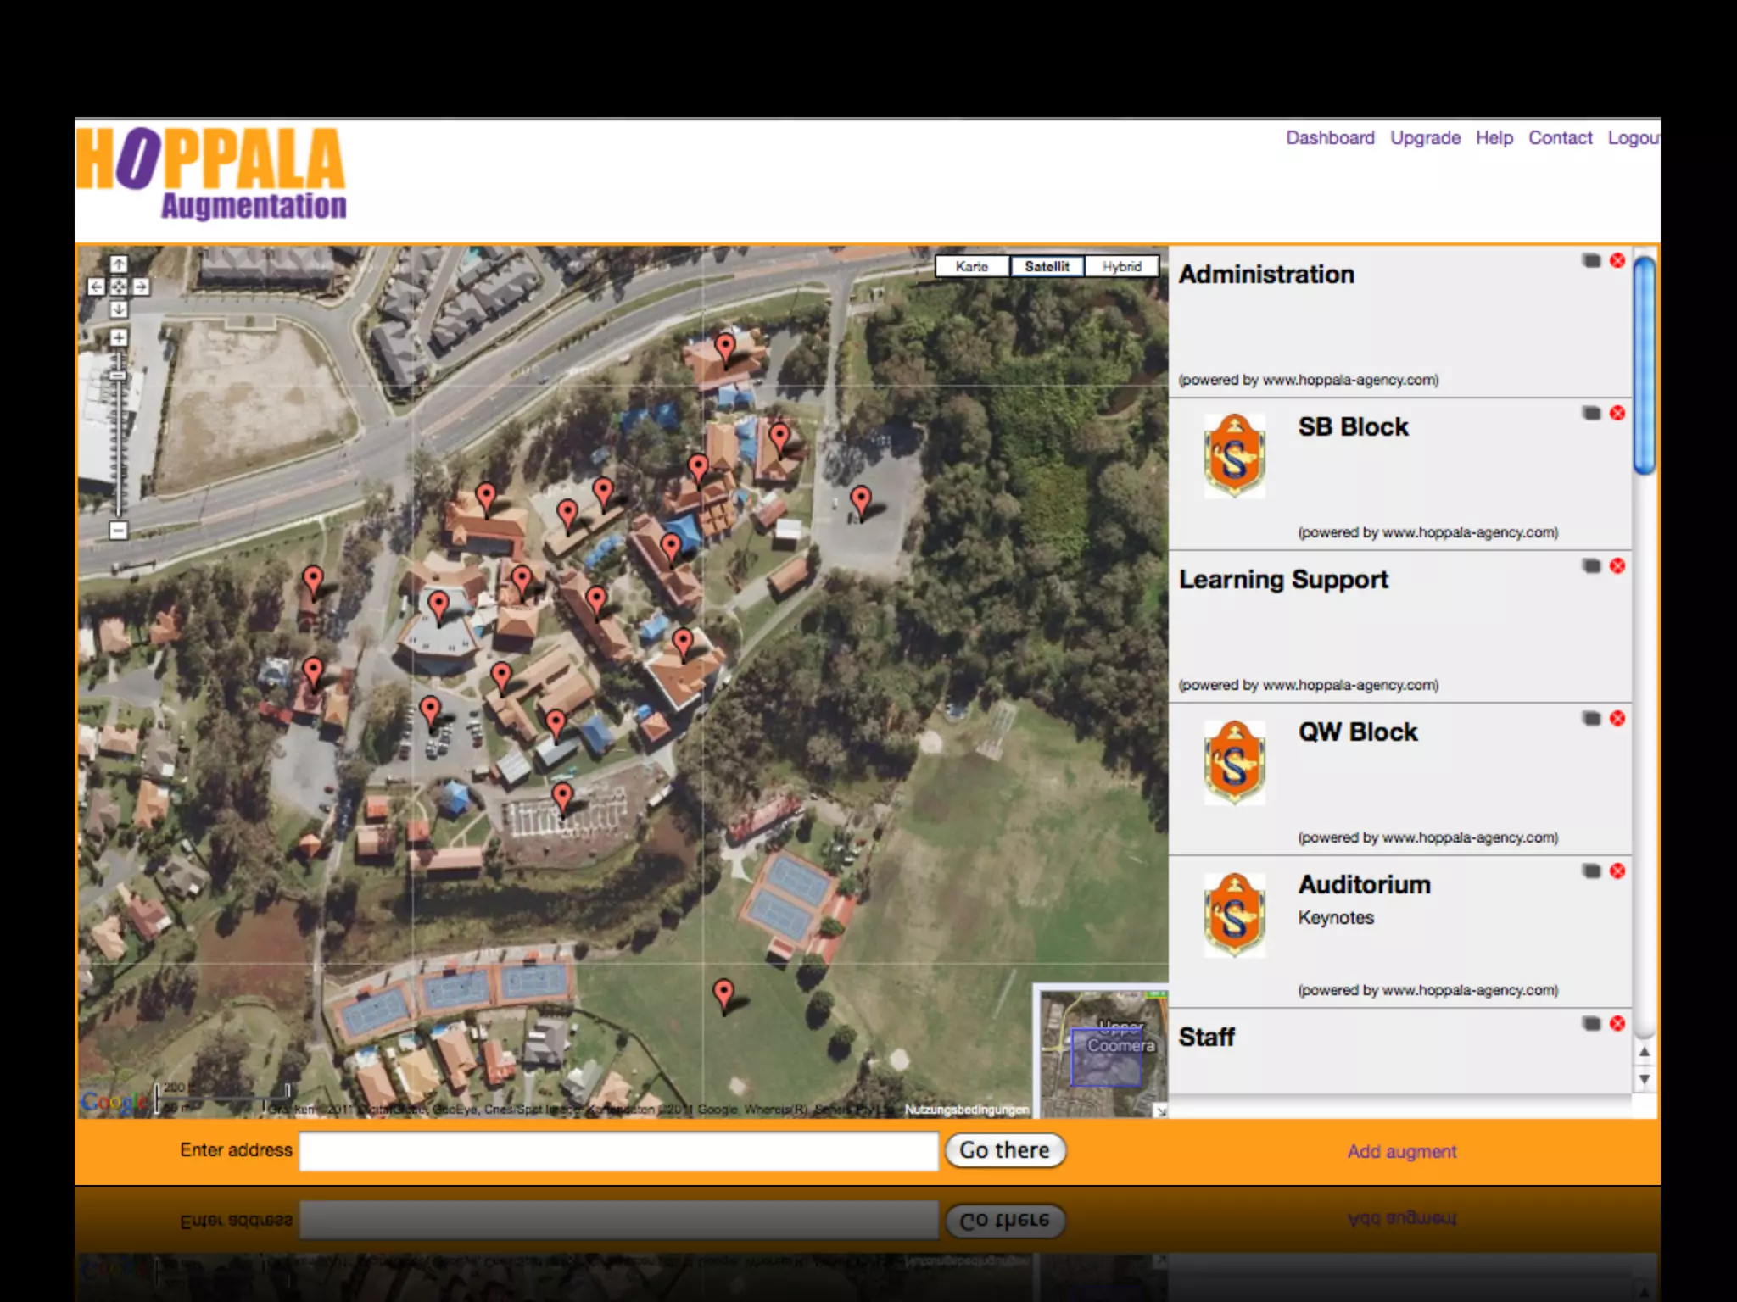Click the gray icon beside Administration delete
Screen dimensions: 1737x1302
coord(1591,260)
